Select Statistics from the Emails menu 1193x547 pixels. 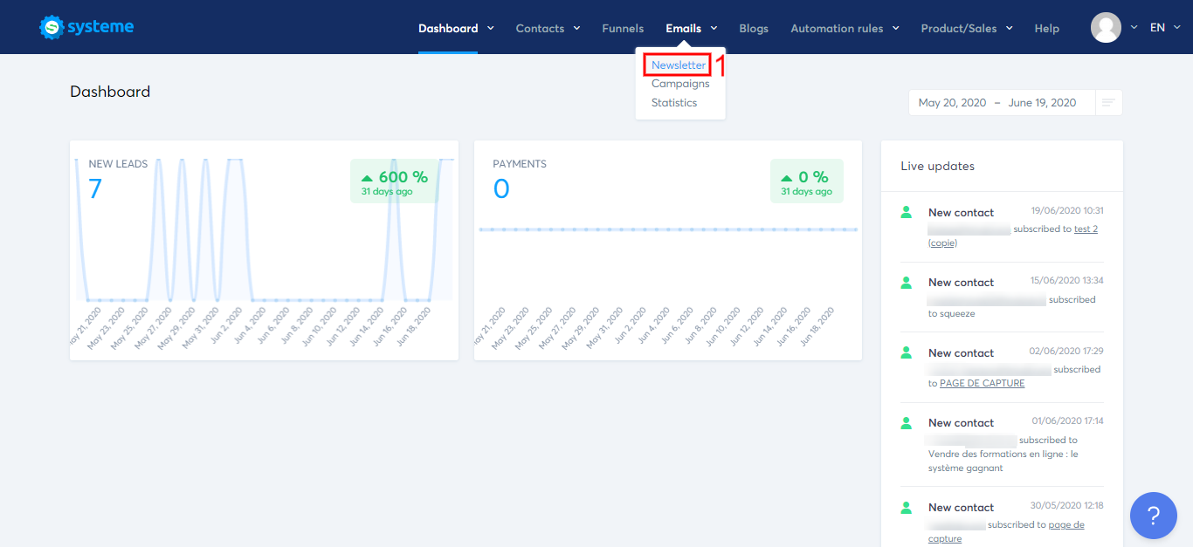coord(674,102)
